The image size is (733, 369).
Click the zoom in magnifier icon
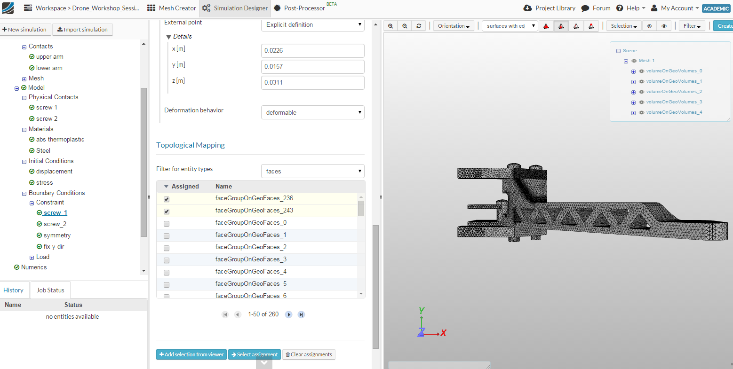pyautogui.click(x=390, y=26)
